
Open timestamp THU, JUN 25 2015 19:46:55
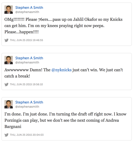point(27,40)
